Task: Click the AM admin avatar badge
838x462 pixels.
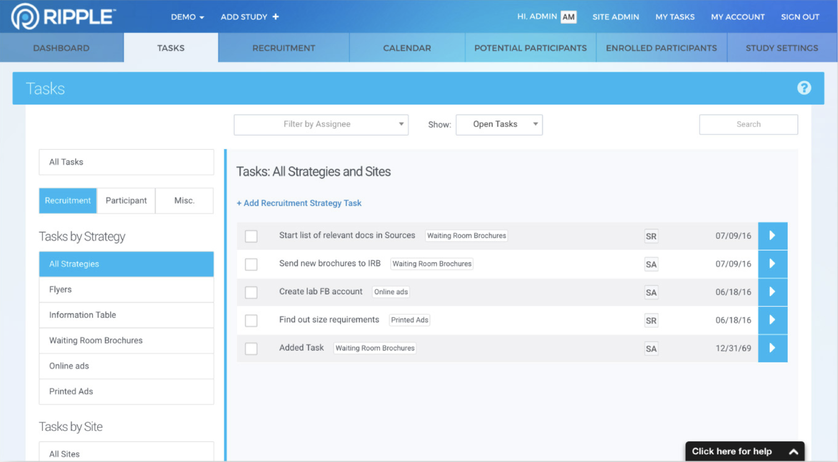Action: pos(568,17)
